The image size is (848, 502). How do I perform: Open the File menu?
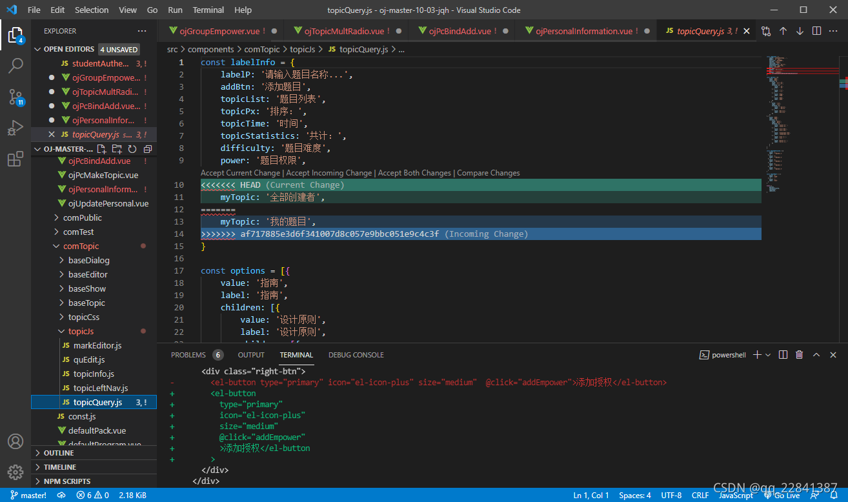tap(34, 10)
